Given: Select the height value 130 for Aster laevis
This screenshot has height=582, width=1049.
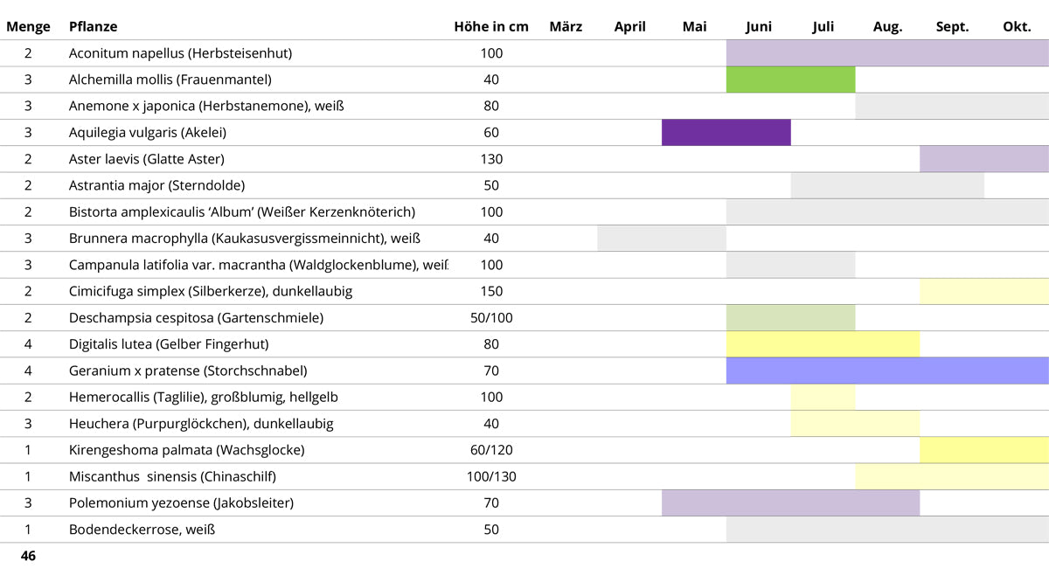Looking at the screenshot, I should point(491,159).
